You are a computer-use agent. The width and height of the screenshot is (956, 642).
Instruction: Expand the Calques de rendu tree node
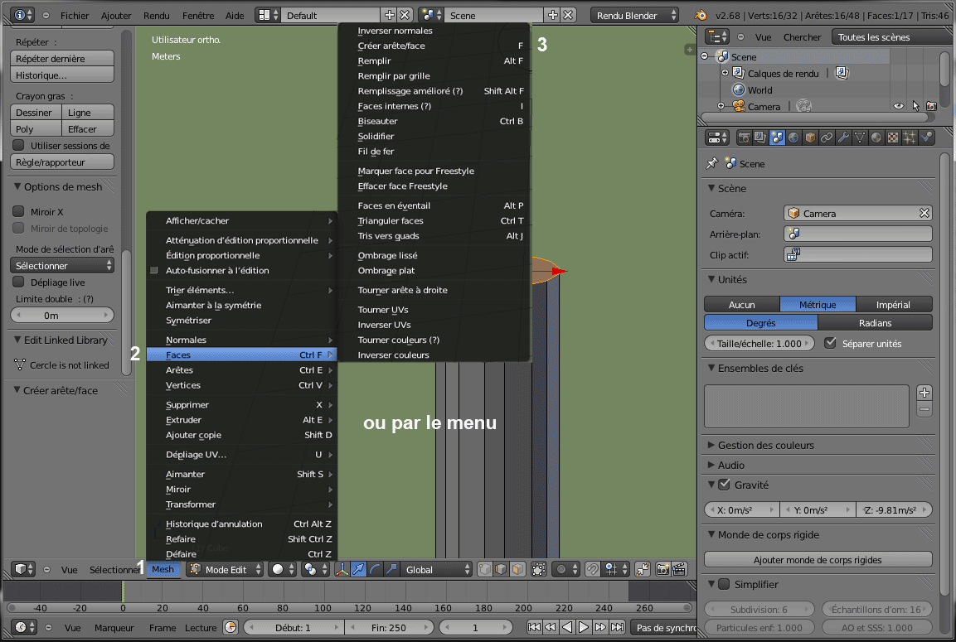(725, 73)
